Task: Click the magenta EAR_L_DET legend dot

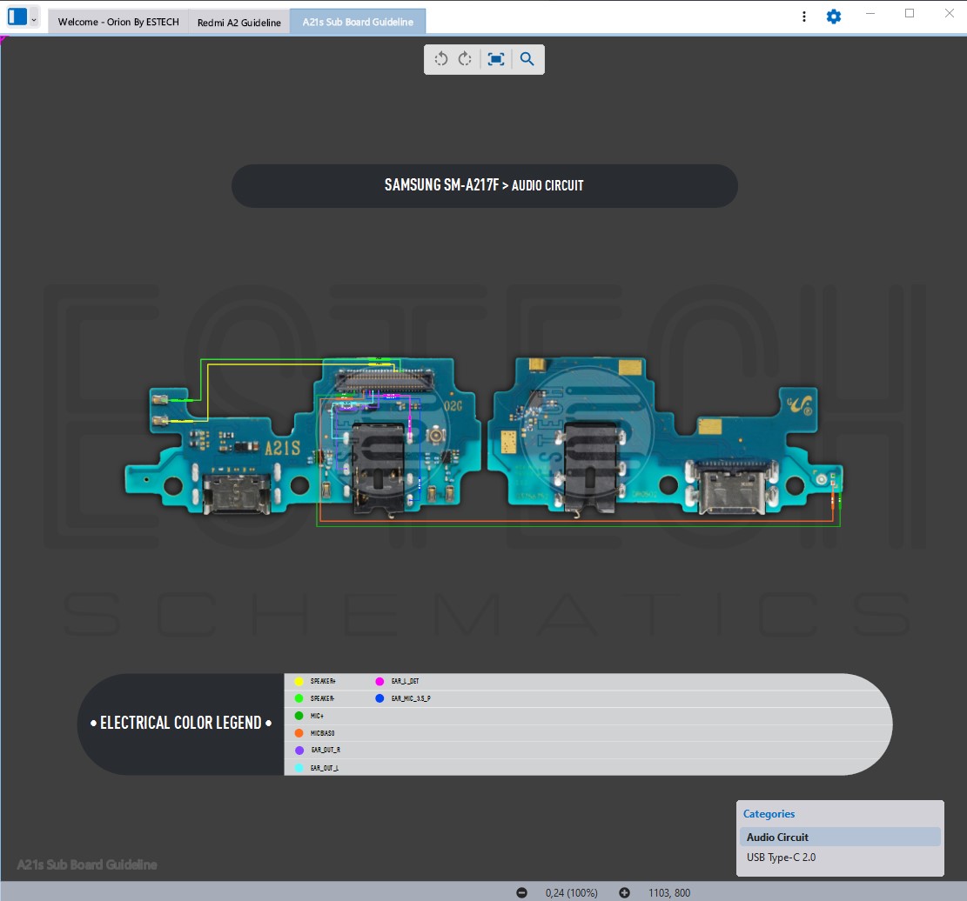Action: pyautogui.click(x=379, y=681)
